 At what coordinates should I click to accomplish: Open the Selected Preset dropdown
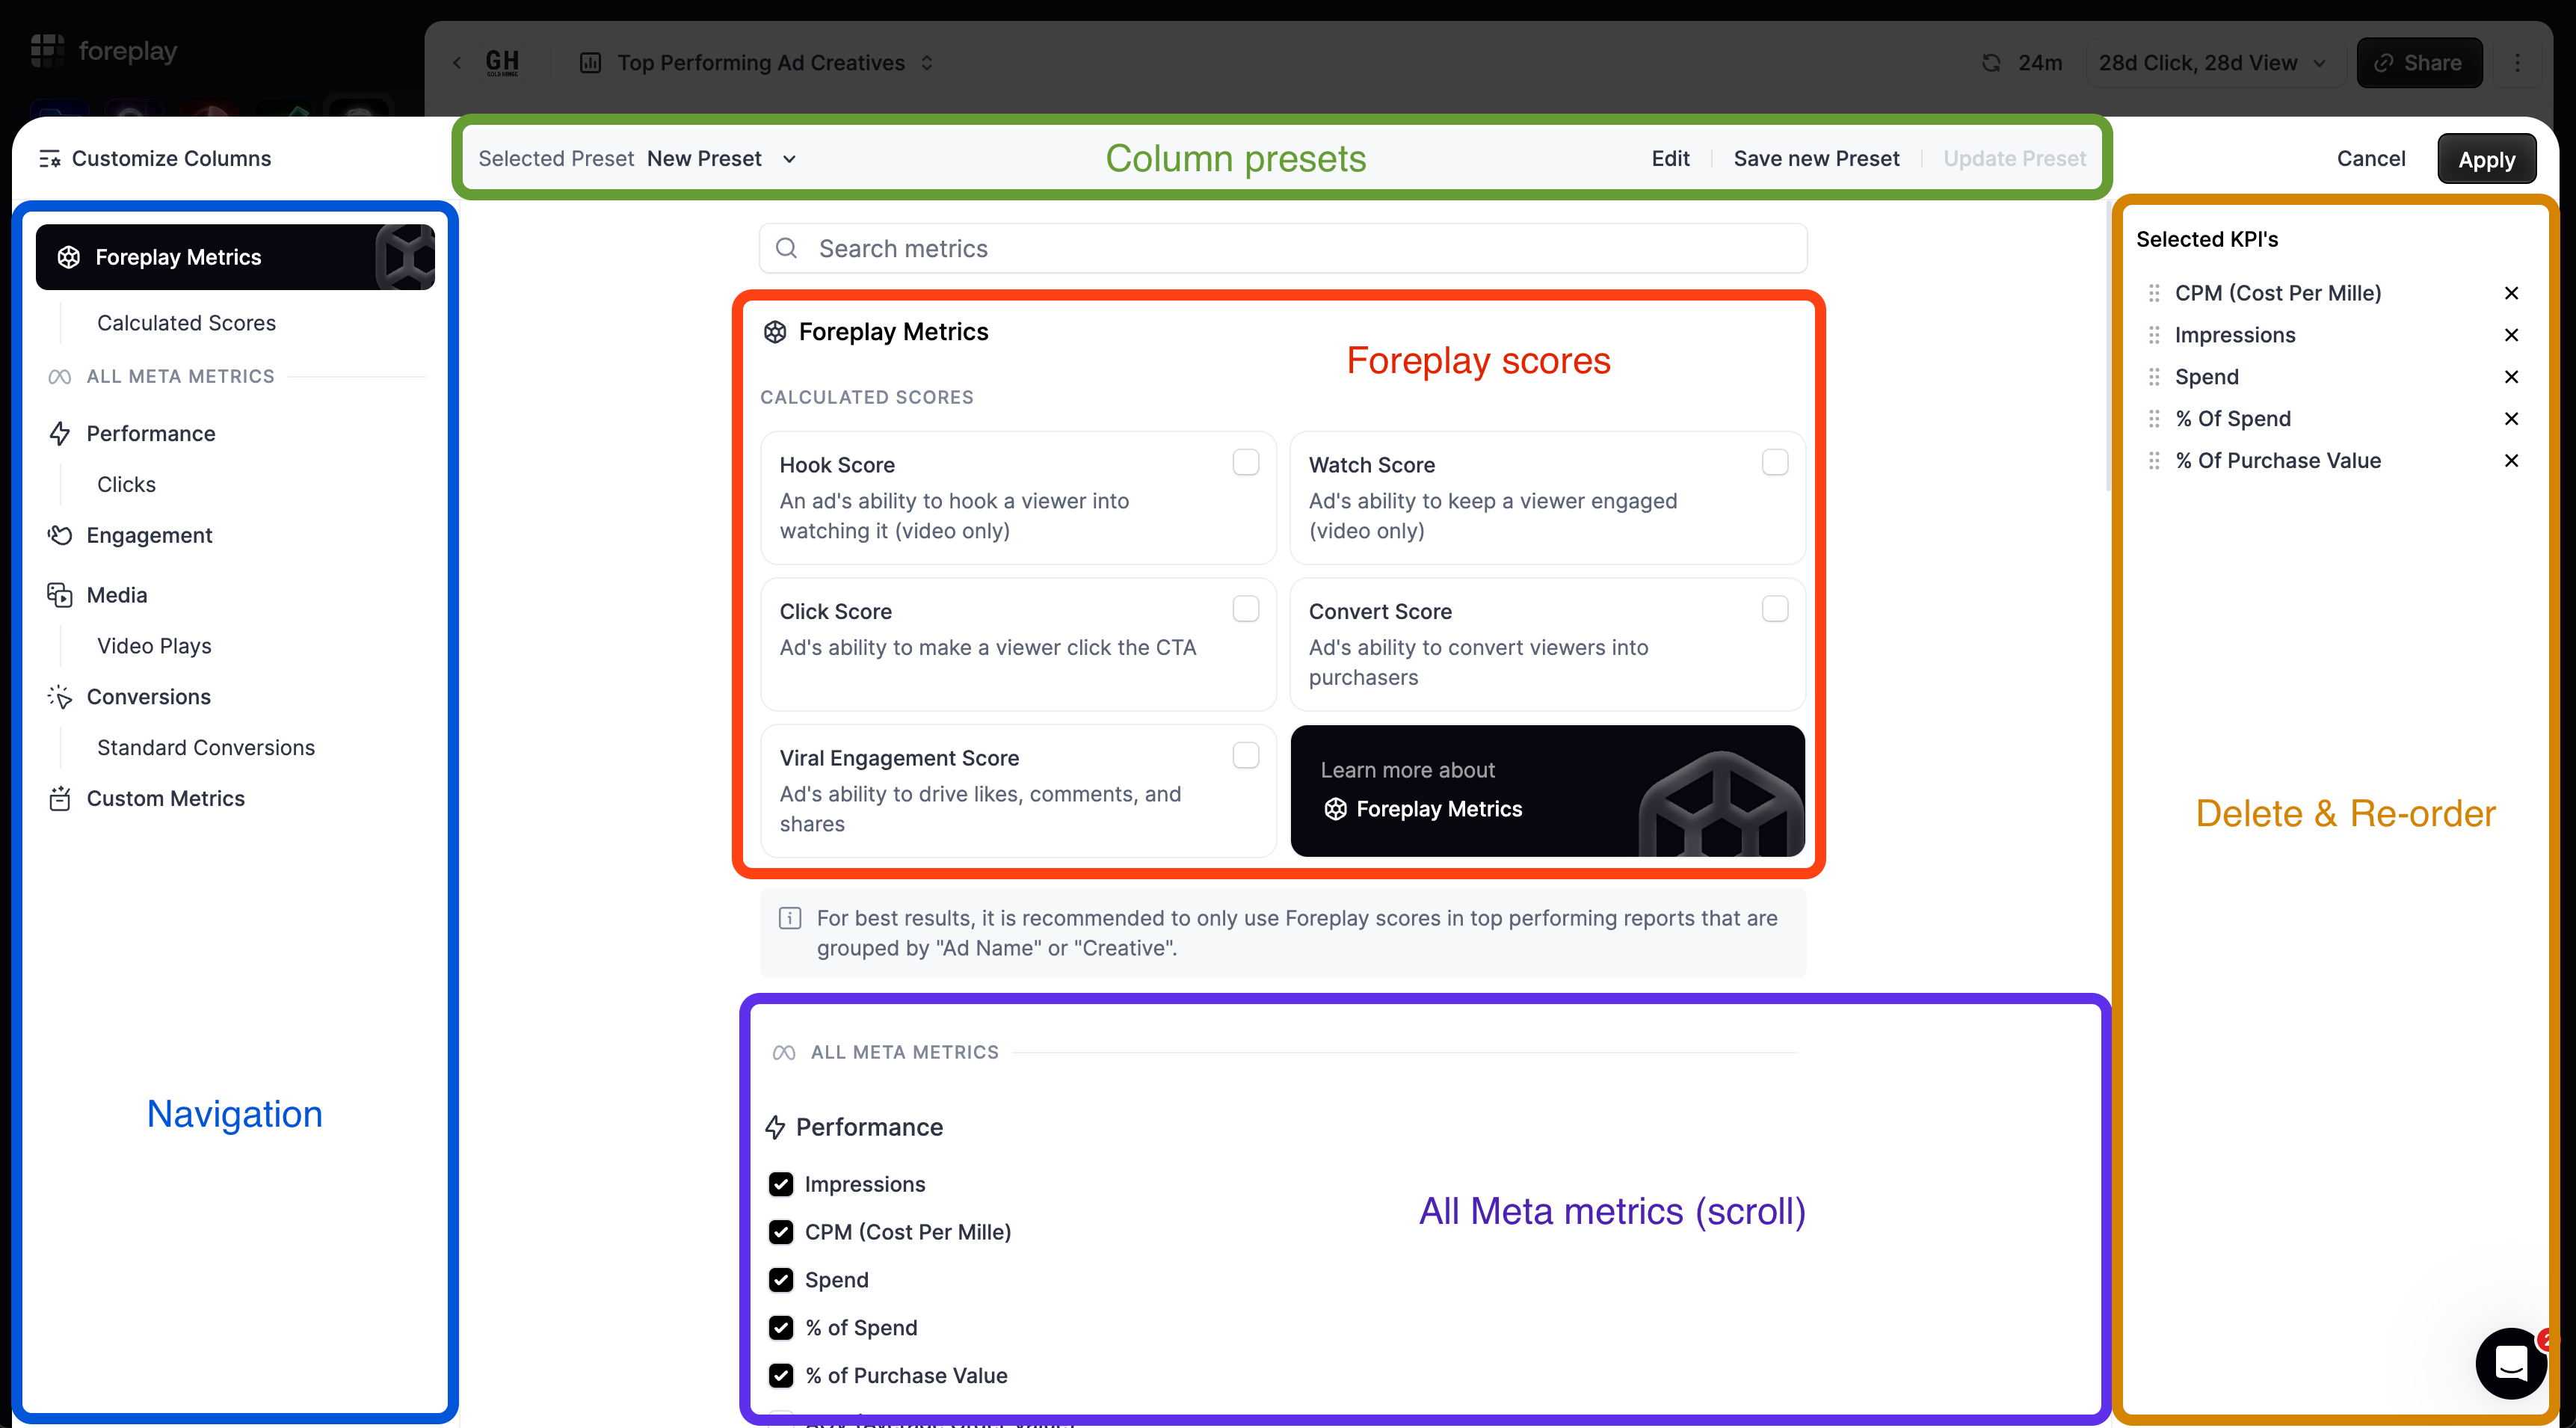[x=722, y=159]
